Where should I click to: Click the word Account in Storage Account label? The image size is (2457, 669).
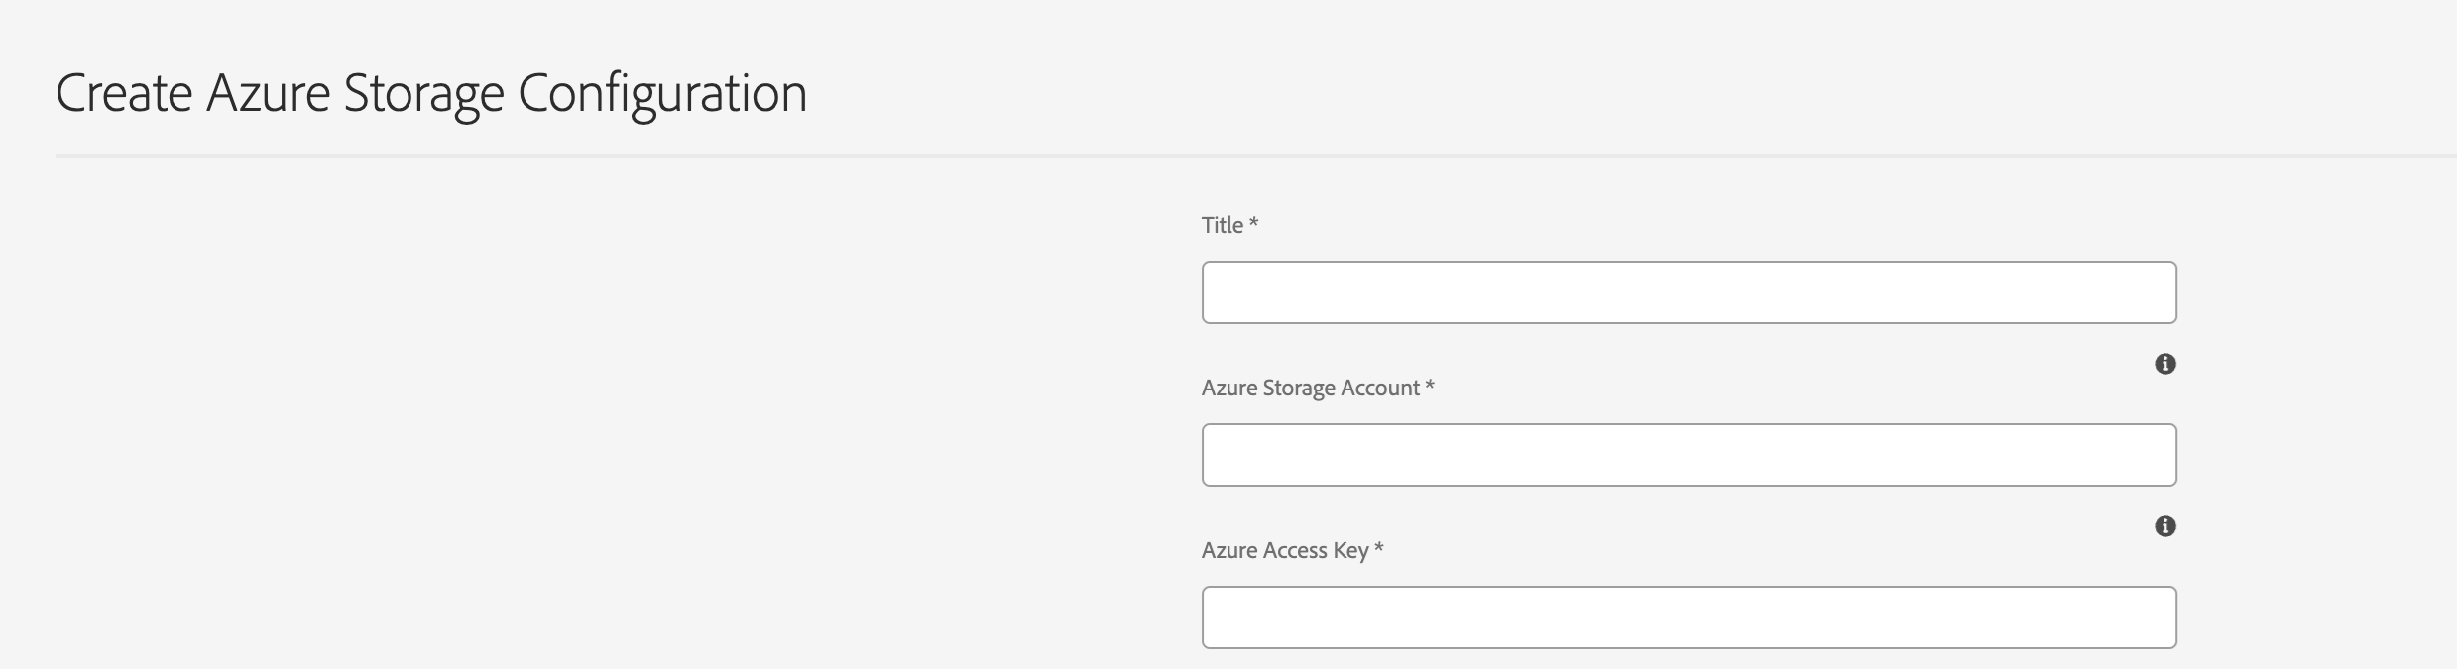tap(1380, 388)
